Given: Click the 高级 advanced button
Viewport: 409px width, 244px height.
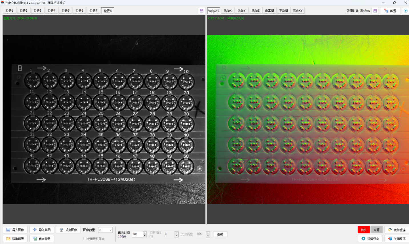Looking at the screenshot, I should tap(220, 234).
